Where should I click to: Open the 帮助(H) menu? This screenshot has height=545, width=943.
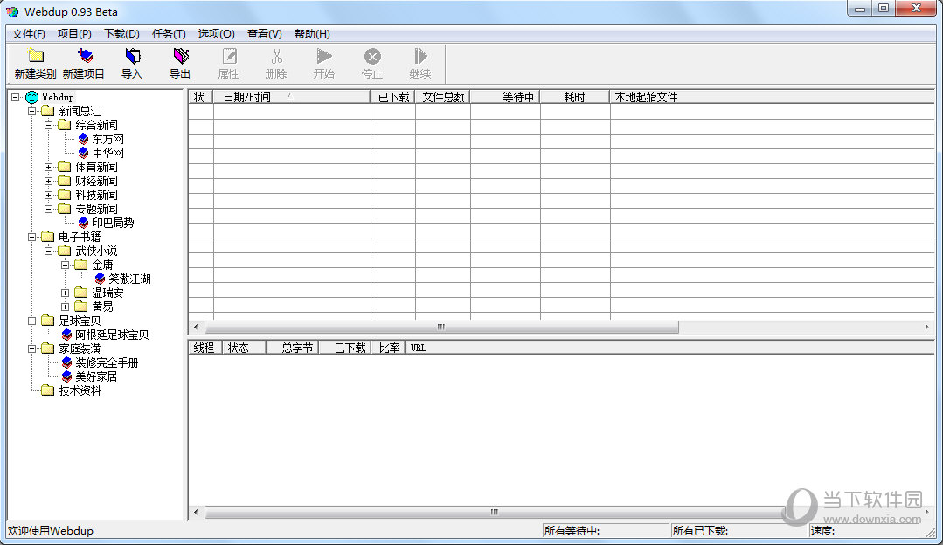[x=312, y=34]
